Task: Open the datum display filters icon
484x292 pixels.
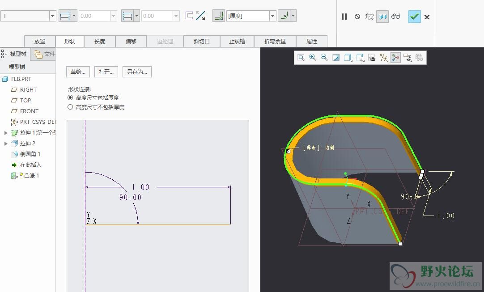Action: 384,57
